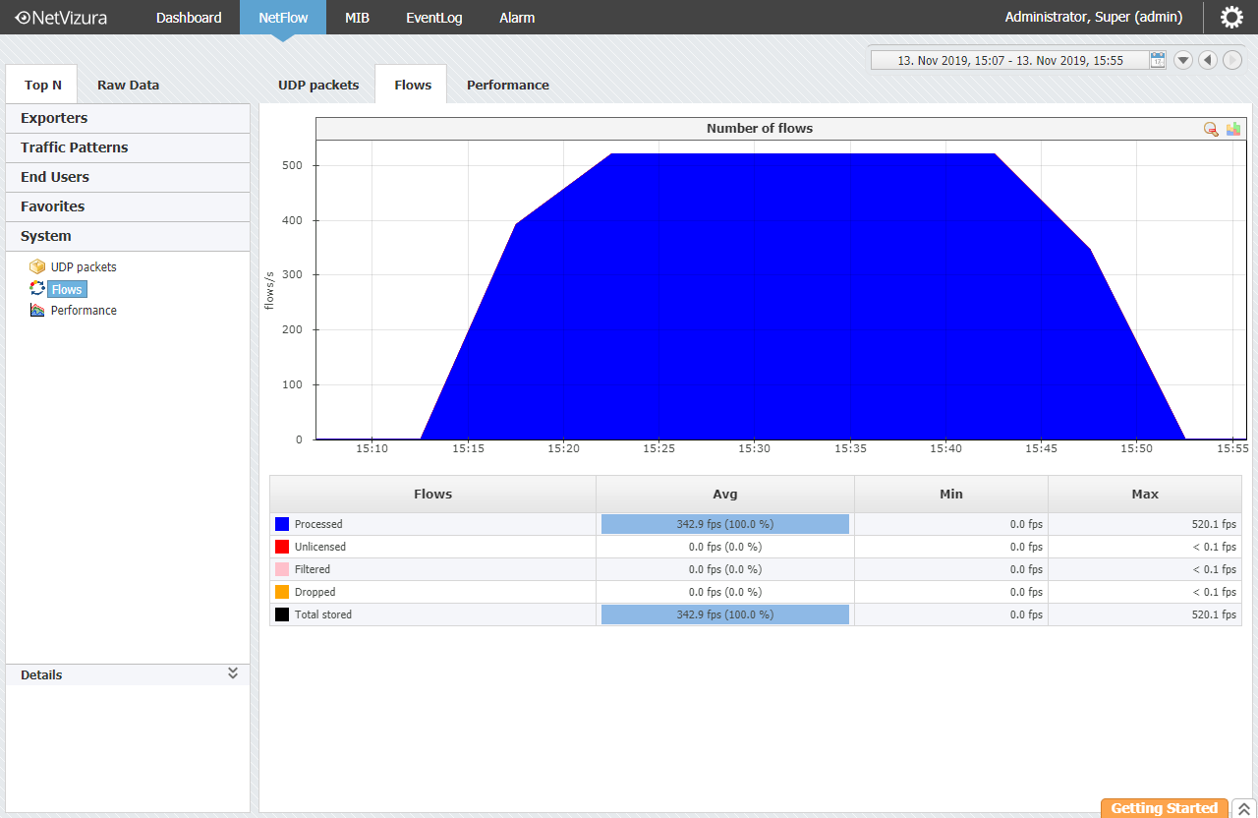Click the Getting Started button
Image resolution: width=1258 pixels, height=818 pixels.
[x=1164, y=808]
